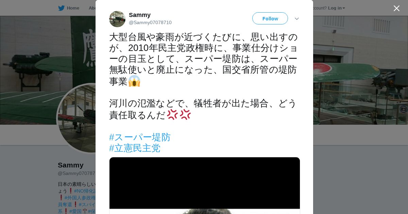
Task: Open the embedded video thumbnail in tweet
Action: (x=205, y=185)
